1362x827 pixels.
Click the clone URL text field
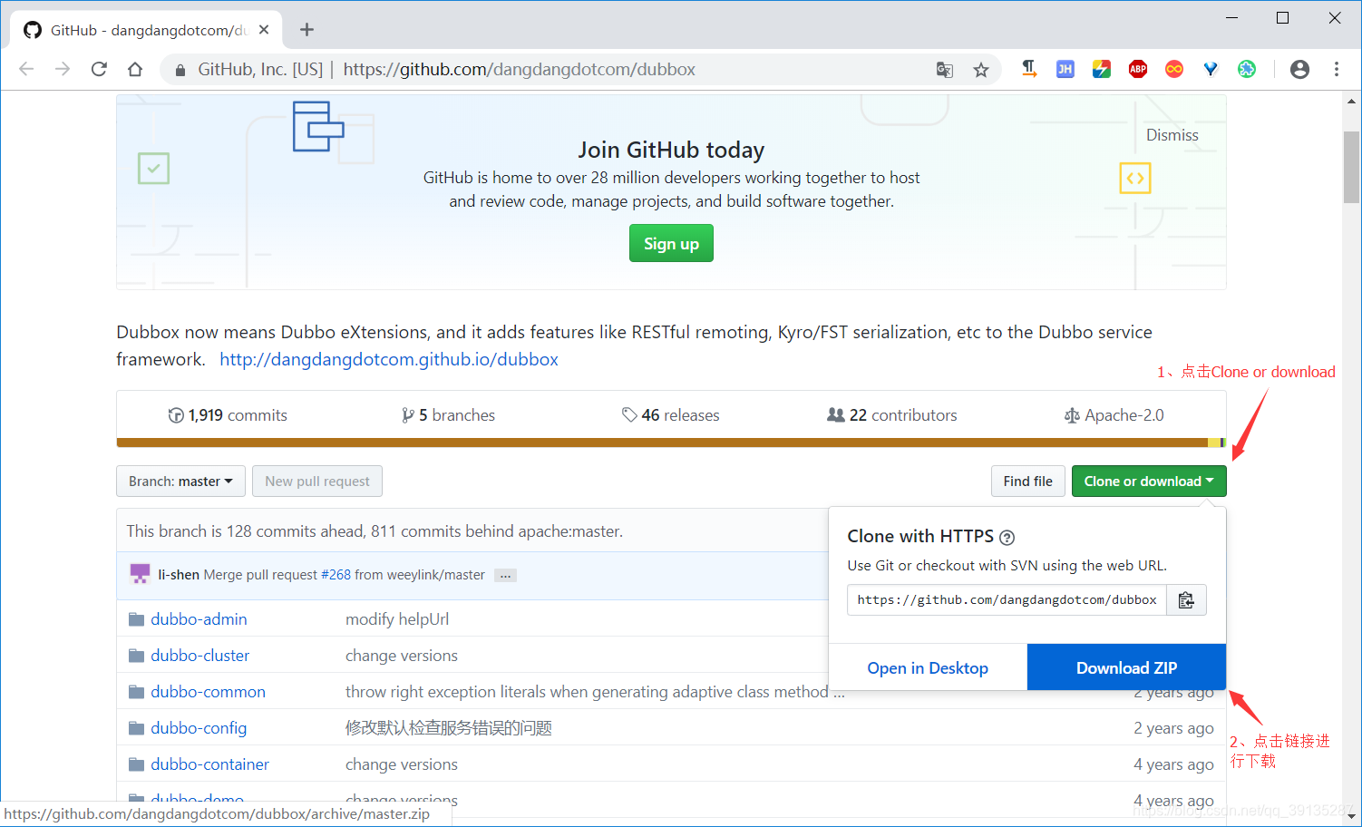pos(1007,600)
